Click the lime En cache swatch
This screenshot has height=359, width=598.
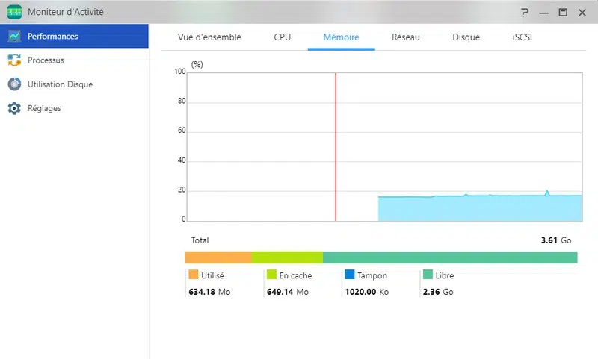(271, 275)
